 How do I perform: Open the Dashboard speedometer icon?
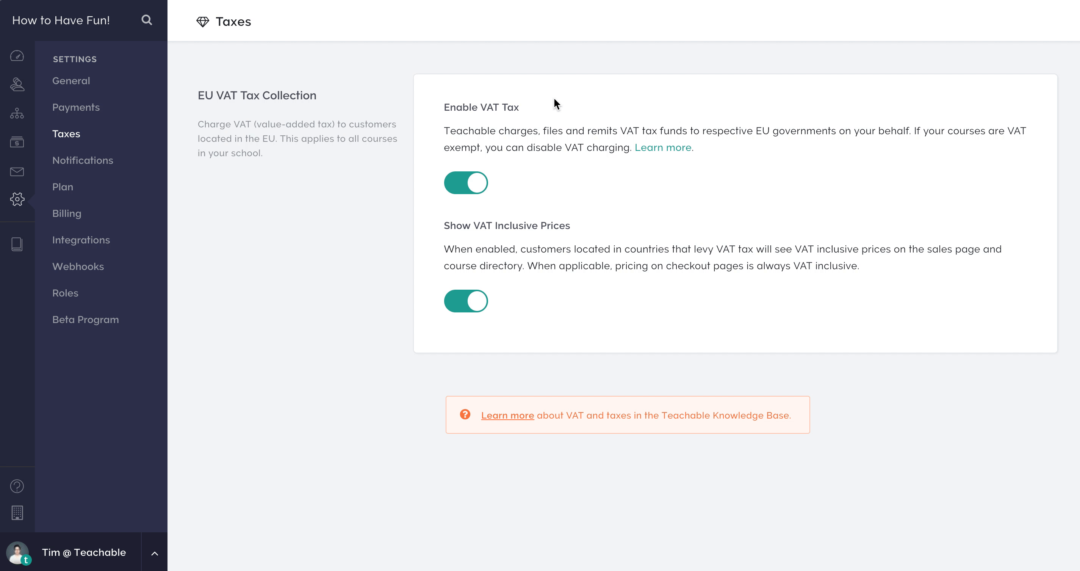coord(17,56)
